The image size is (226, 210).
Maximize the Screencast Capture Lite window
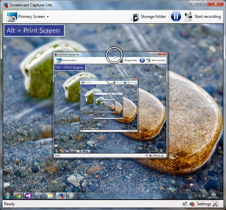[x=203, y=3]
